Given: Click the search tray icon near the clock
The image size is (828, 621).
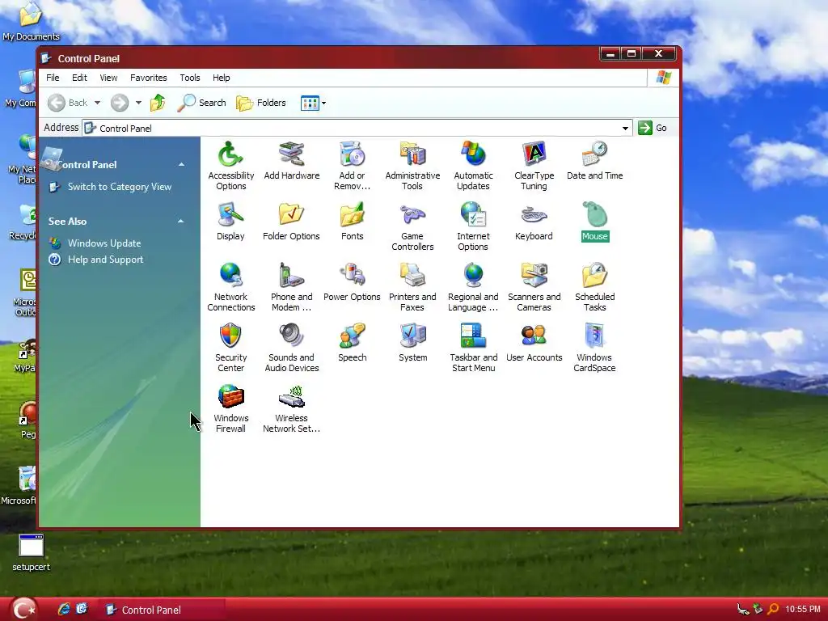Looking at the screenshot, I should [x=774, y=609].
